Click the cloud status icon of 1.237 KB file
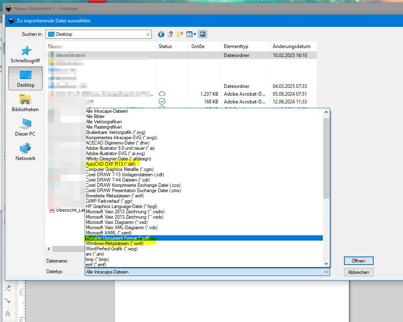Viewport: 403px width, 322px height. pyautogui.click(x=162, y=94)
